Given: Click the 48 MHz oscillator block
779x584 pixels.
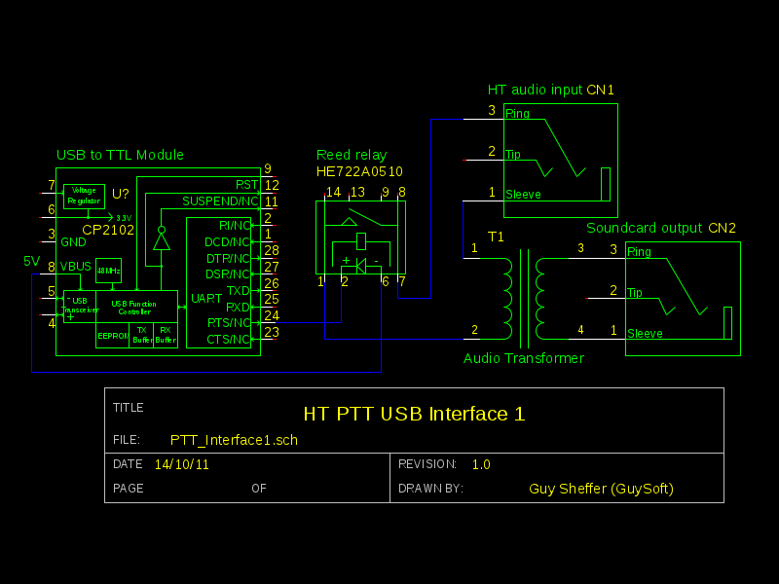Looking at the screenshot, I should [108, 270].
